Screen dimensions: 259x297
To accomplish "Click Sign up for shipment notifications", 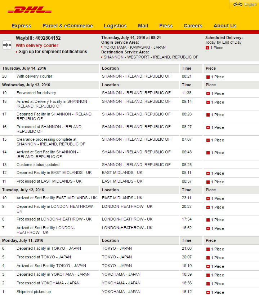I will pos(53,52).
